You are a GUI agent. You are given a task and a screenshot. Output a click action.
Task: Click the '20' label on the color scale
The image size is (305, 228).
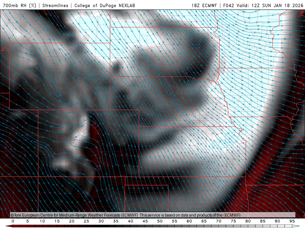72,221
